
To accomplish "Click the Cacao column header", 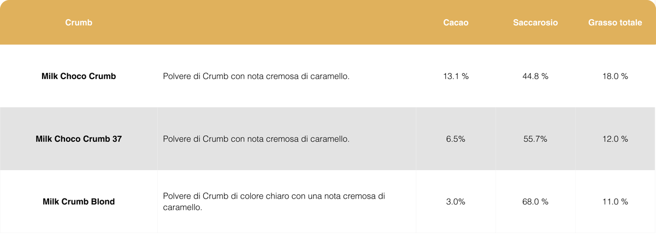I will (x=456, y=23).
